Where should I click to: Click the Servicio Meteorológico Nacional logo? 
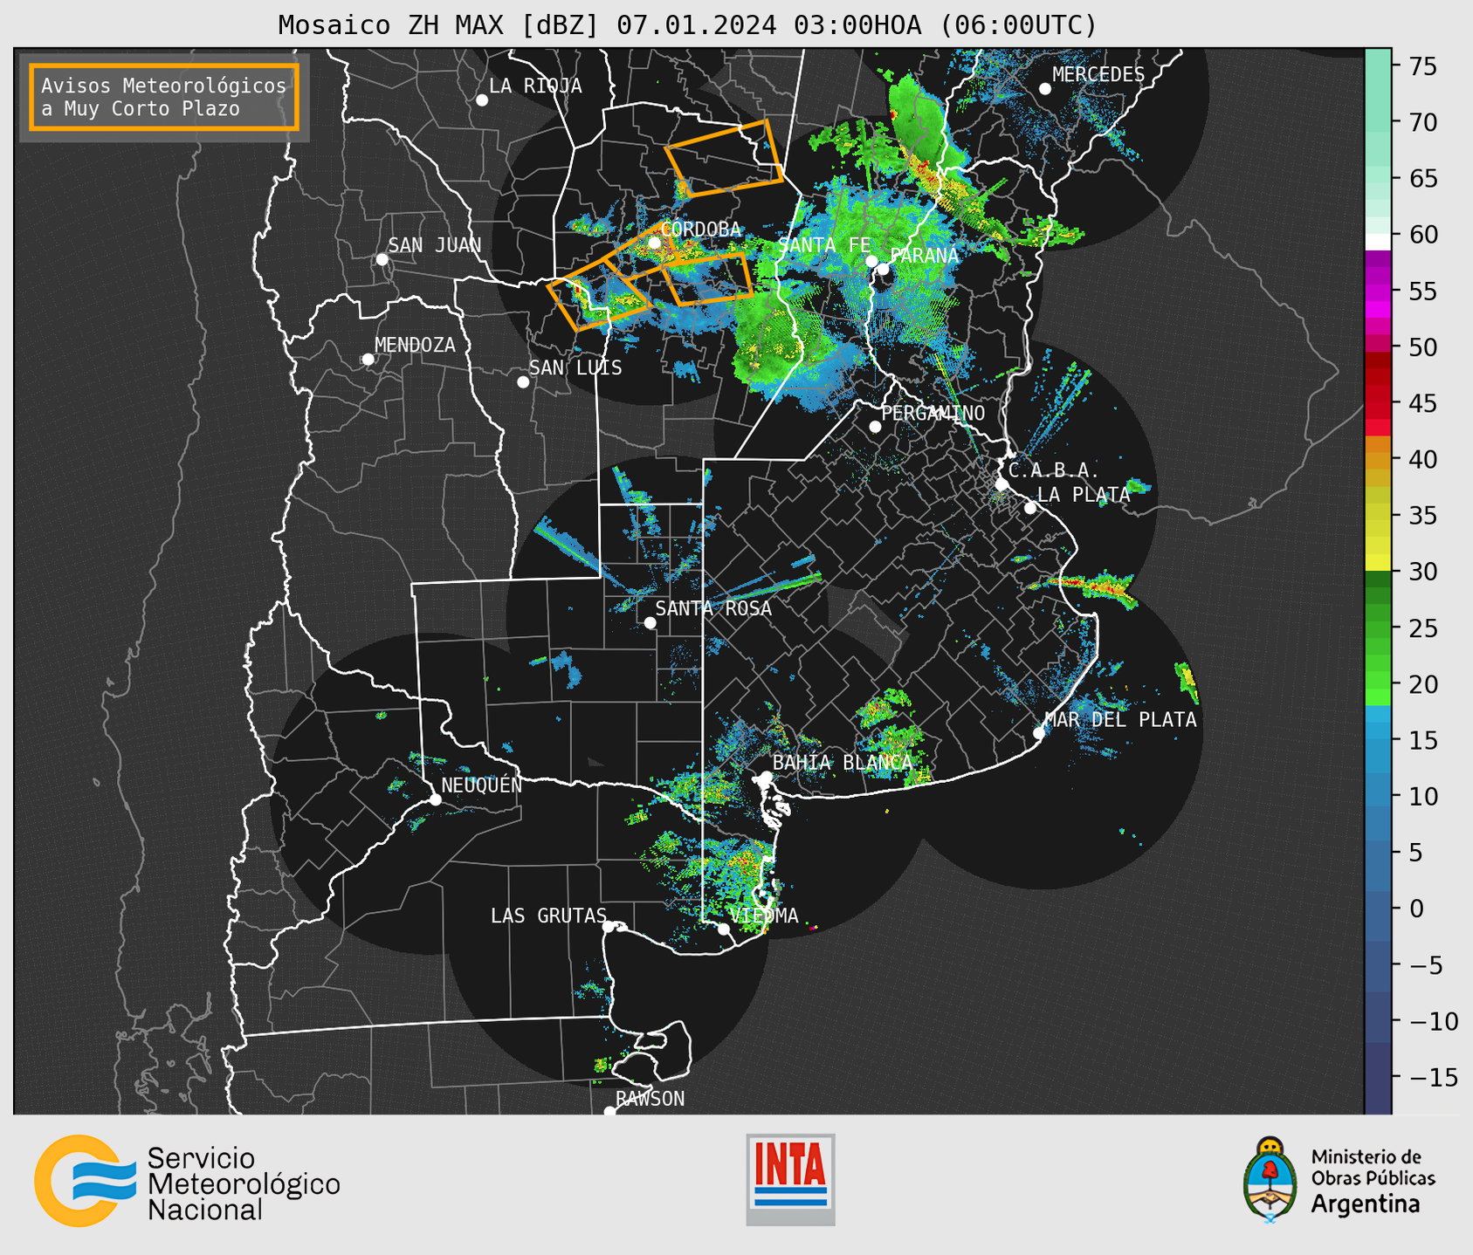click(188, 1180)
